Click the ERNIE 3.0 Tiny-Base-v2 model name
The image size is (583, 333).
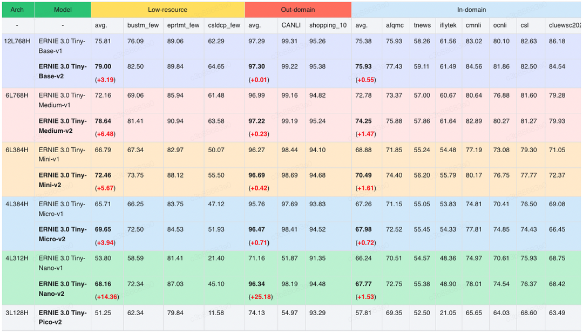tap(63, 71)
